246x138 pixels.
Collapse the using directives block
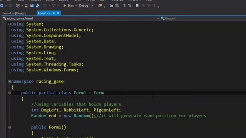coord(10,24)
